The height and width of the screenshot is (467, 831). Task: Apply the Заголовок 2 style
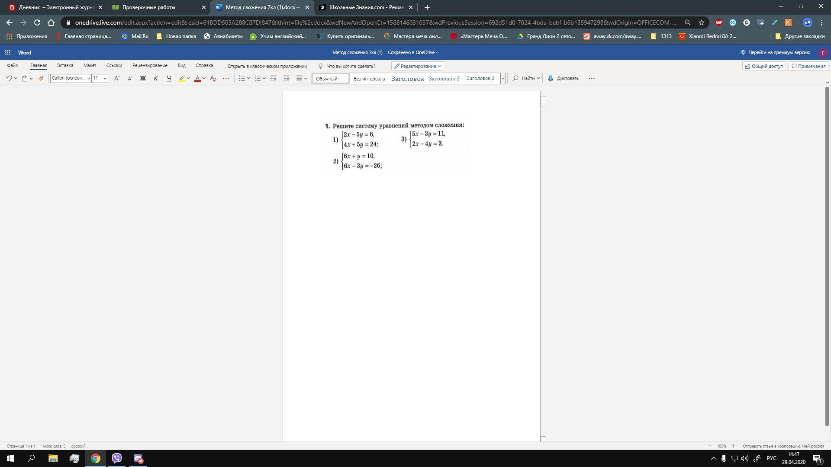444,78
